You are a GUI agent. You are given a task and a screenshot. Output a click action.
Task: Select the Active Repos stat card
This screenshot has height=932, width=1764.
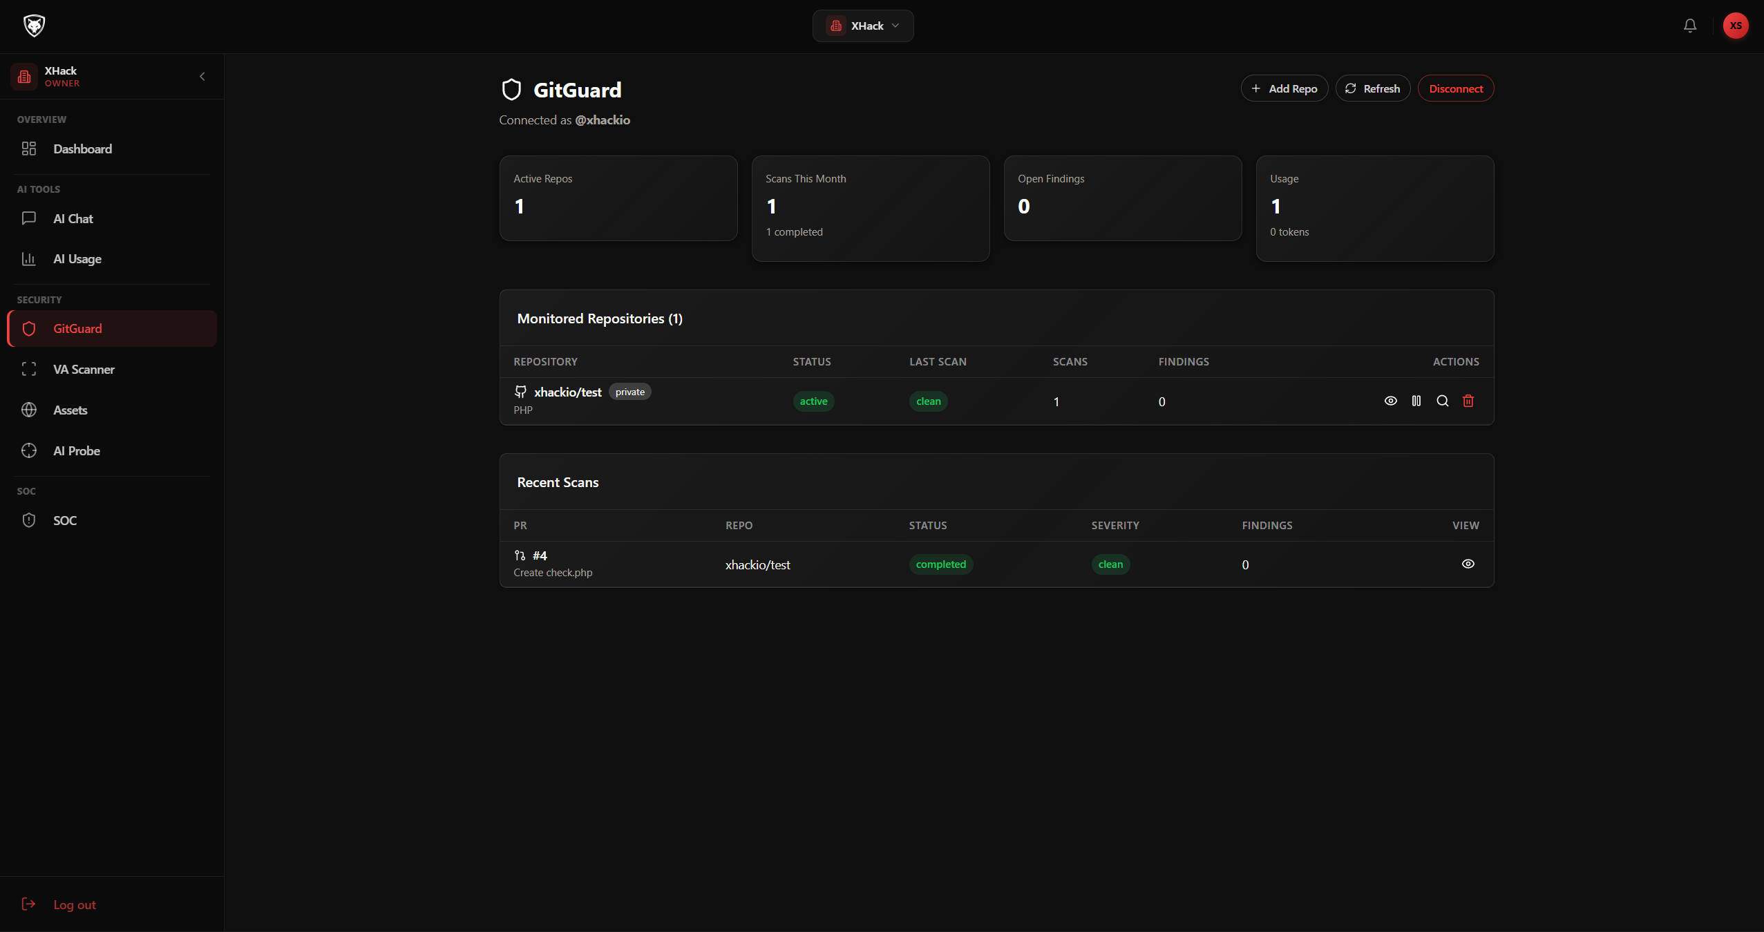pyautogui.click(x=618, y=198)
